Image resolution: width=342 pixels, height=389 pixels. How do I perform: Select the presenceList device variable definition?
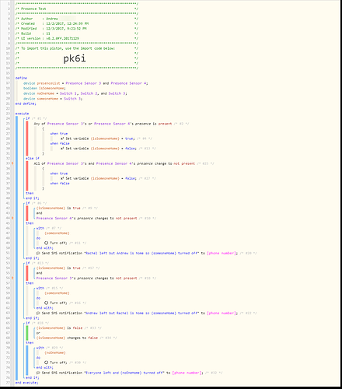click(x=85, y=83)
